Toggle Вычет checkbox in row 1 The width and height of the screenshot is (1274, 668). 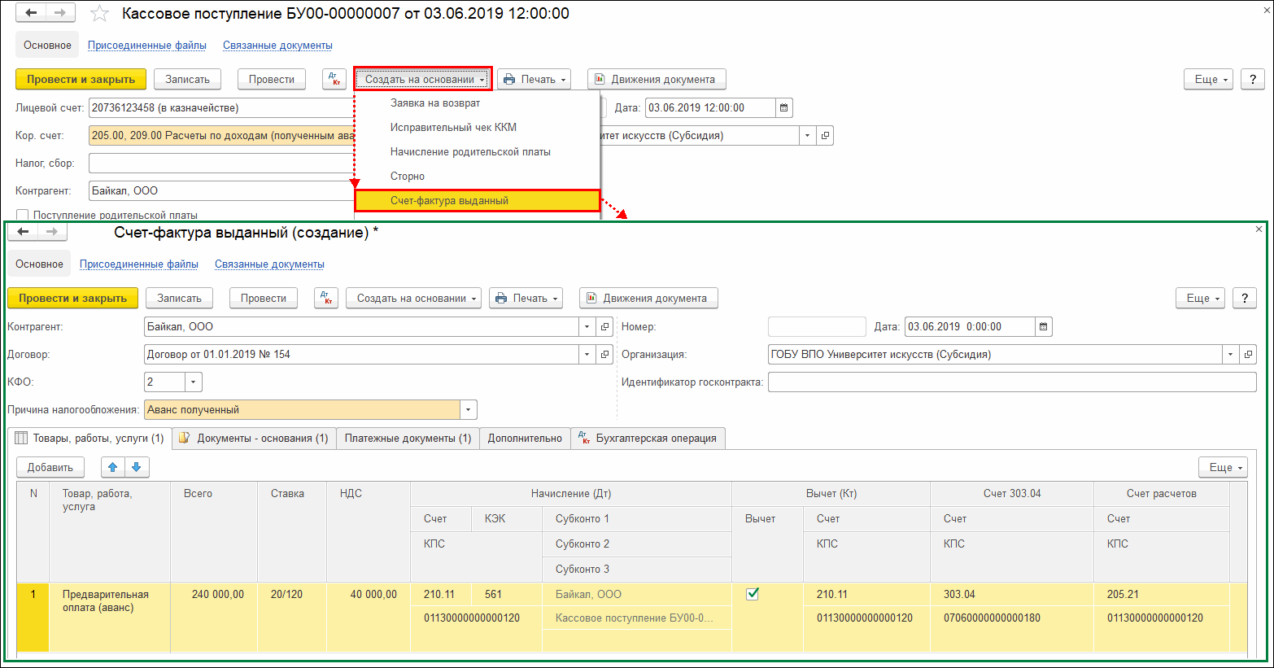coord(753,594)
